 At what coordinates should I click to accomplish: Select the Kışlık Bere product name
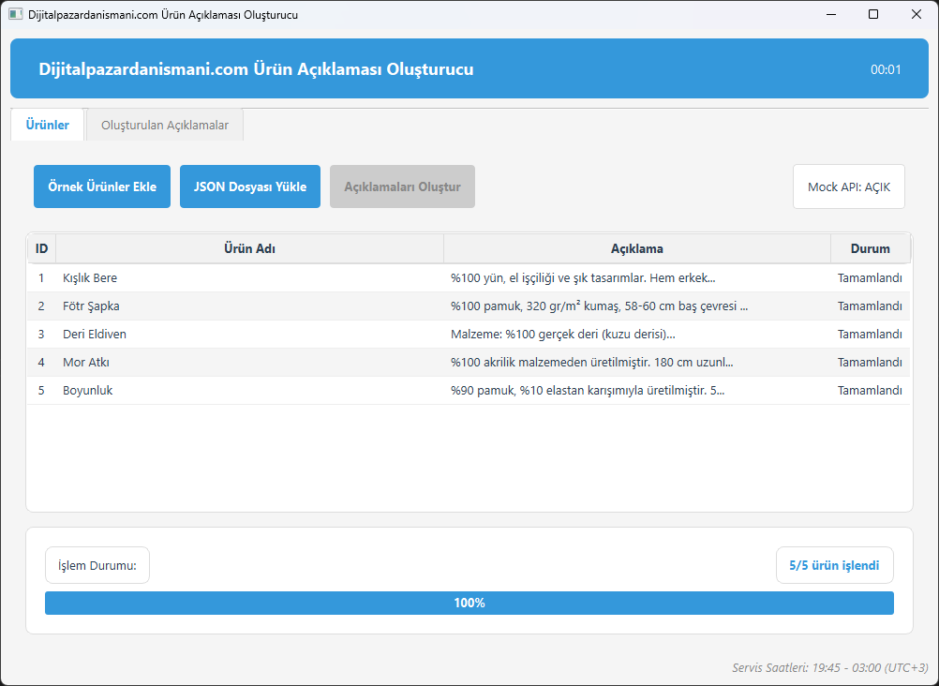click(90, 278)
